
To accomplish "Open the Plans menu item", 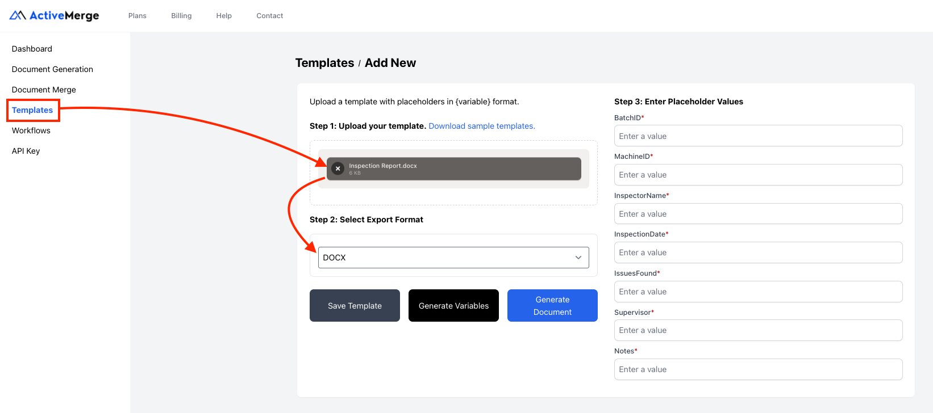I will 137,15.
